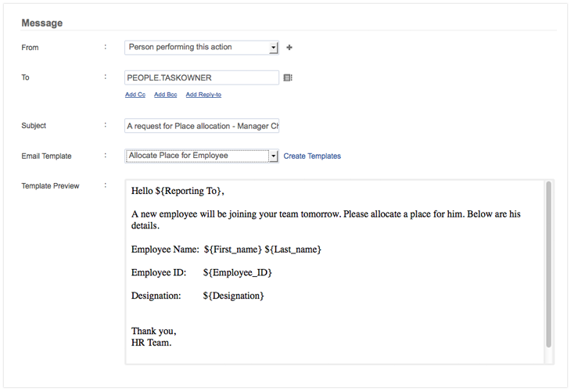The width and height of the screenshot is (571, 391).
Task: Click the Add Bcc link
Action: [166, 95]
